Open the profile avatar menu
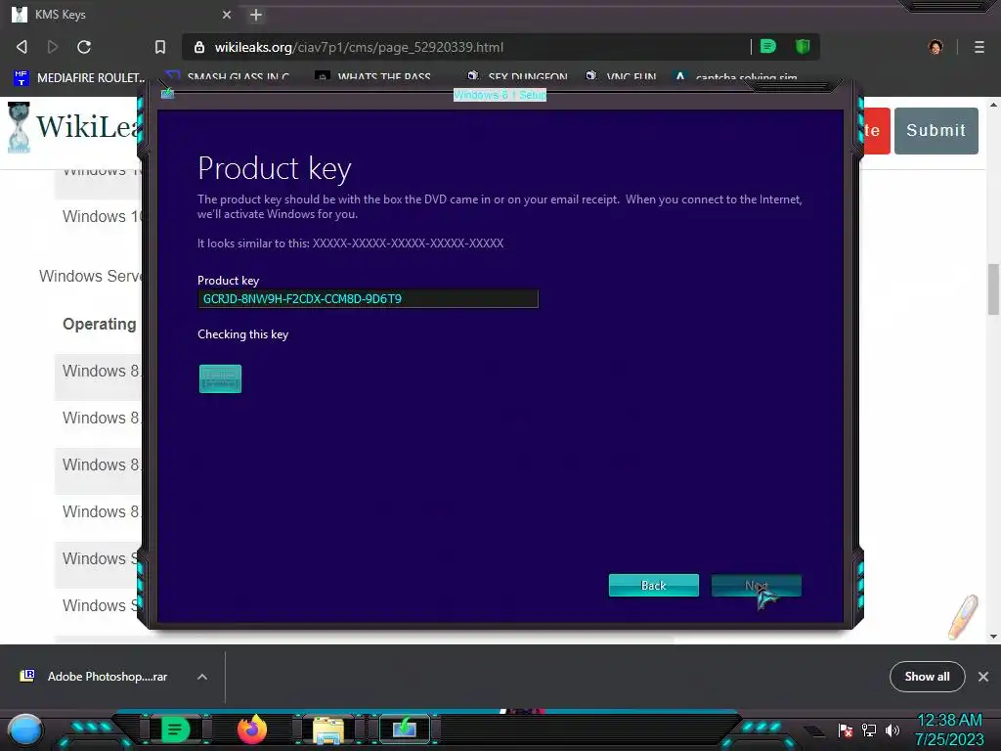Image resolution: width=1001 pixels, height=751 pixels. (936, 47)
